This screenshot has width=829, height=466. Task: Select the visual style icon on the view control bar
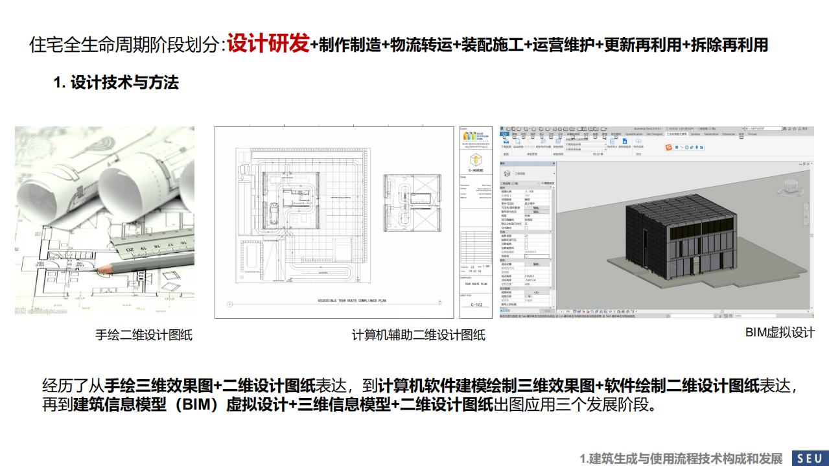pyautogui.click(x=579, y=312)
